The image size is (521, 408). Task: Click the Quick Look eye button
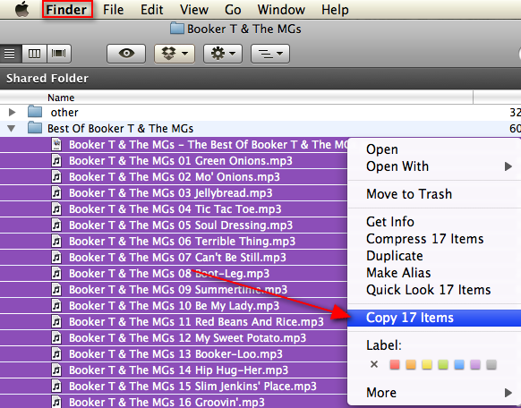[x=126, y=54]
